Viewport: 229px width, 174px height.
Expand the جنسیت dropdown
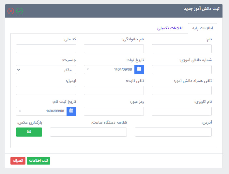pos(46,70)
